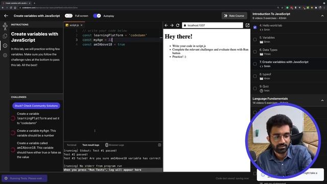The image size is (327, 184).
Task: Close the script.js tab
Action: pyautogui.click(x=82, y=25)
